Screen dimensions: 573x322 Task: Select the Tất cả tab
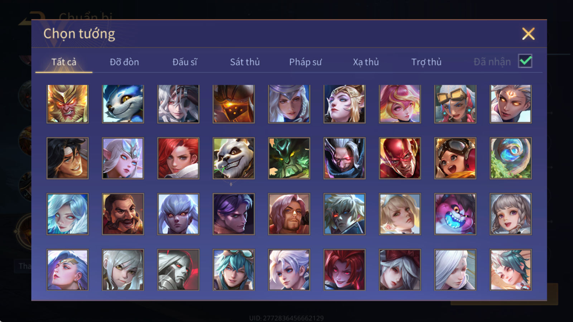(x=64, y=62)
